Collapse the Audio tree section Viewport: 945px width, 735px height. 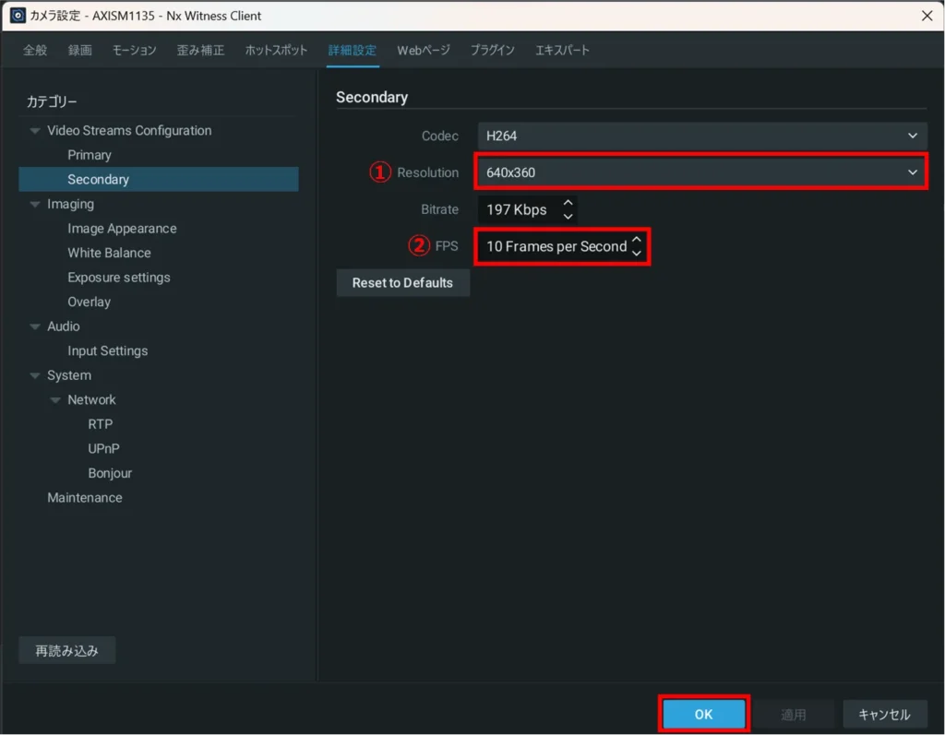point(35,327)
